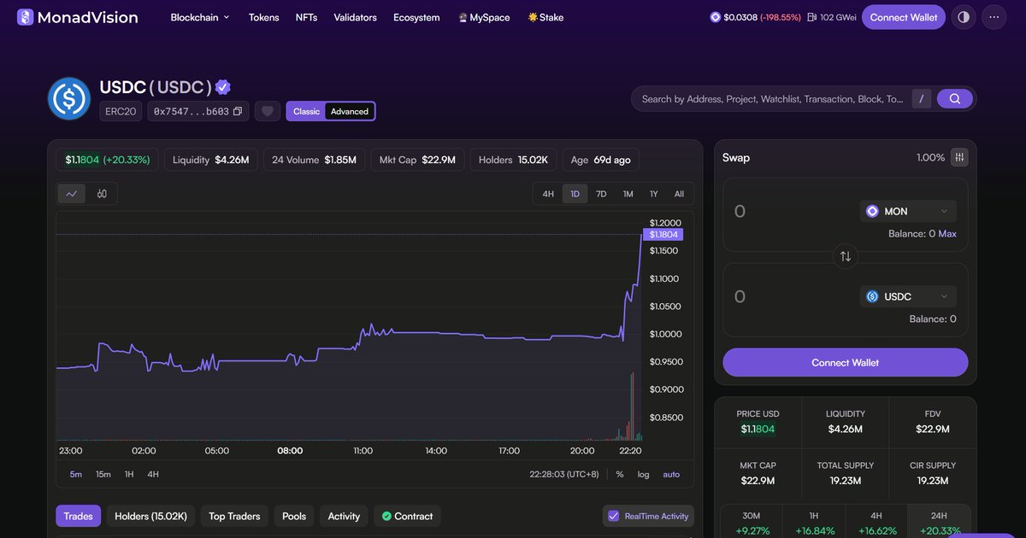Switch to the Pools tab
This screenshot has height=538, width=1026.
pos(294,516)
